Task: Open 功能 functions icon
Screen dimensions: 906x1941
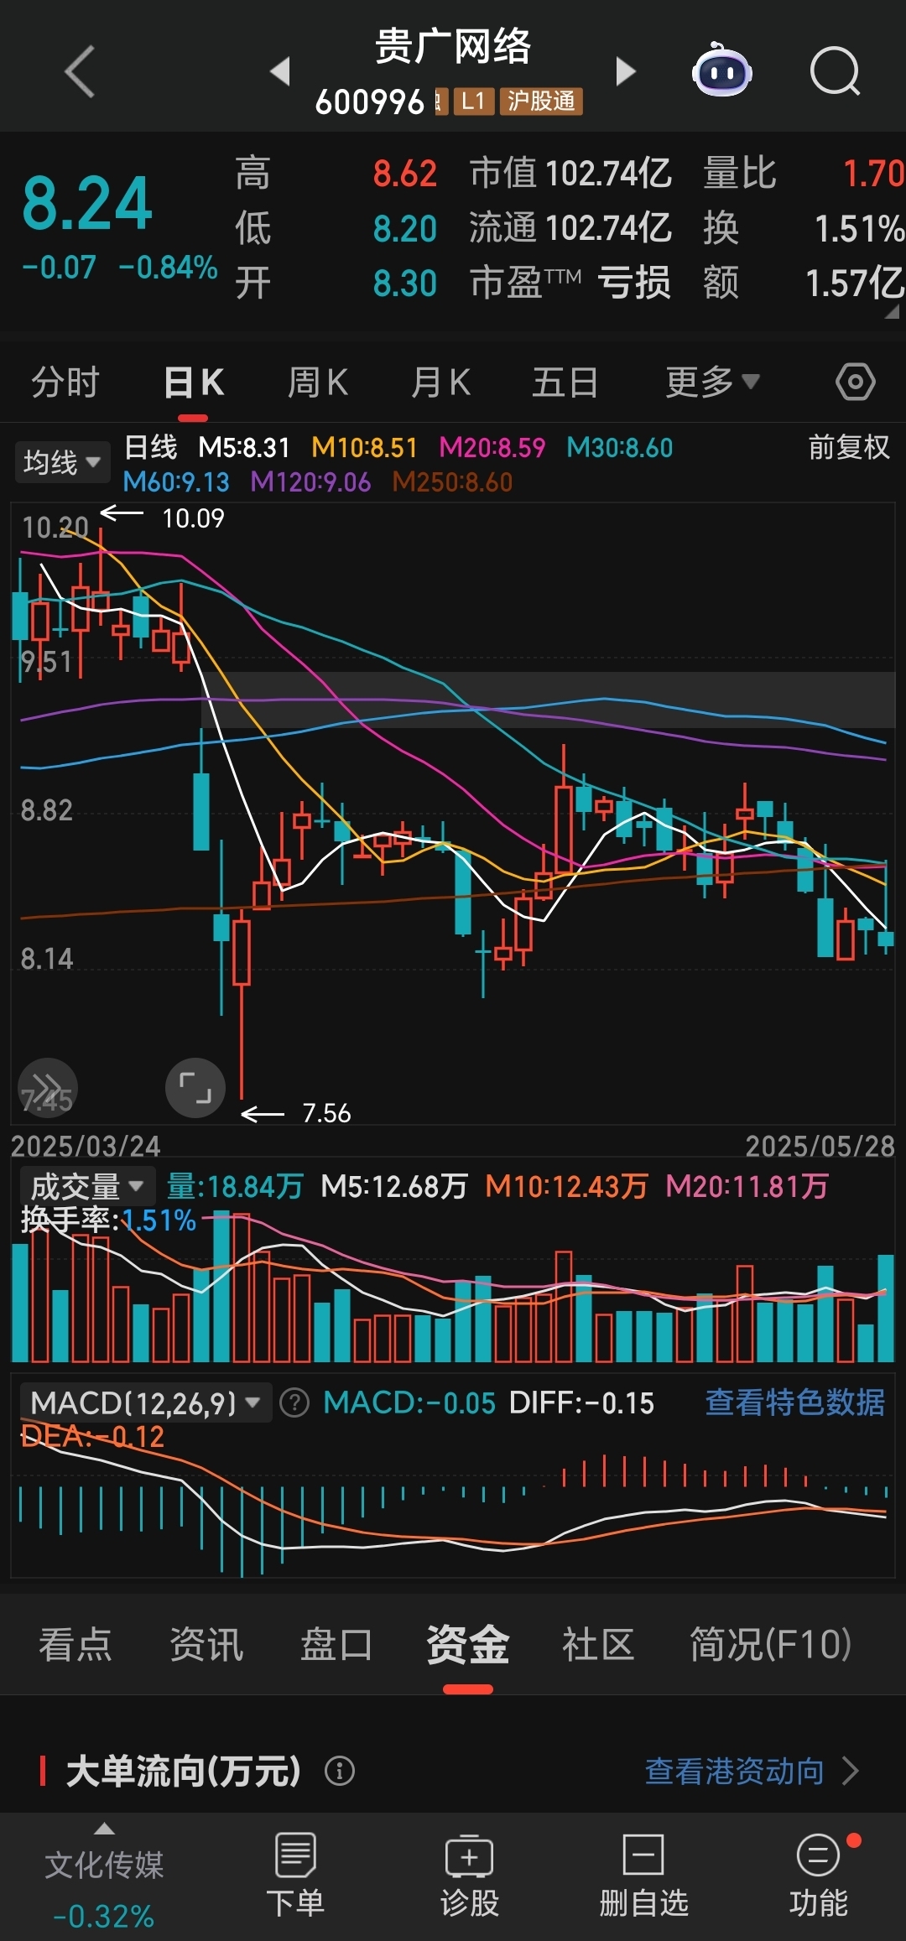Action: tap(818, 1875)
